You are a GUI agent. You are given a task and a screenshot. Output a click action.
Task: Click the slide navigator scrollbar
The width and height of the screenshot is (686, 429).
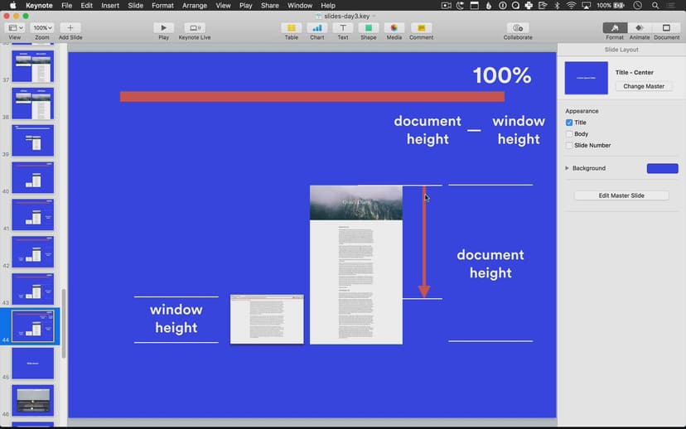pos(64,323)
